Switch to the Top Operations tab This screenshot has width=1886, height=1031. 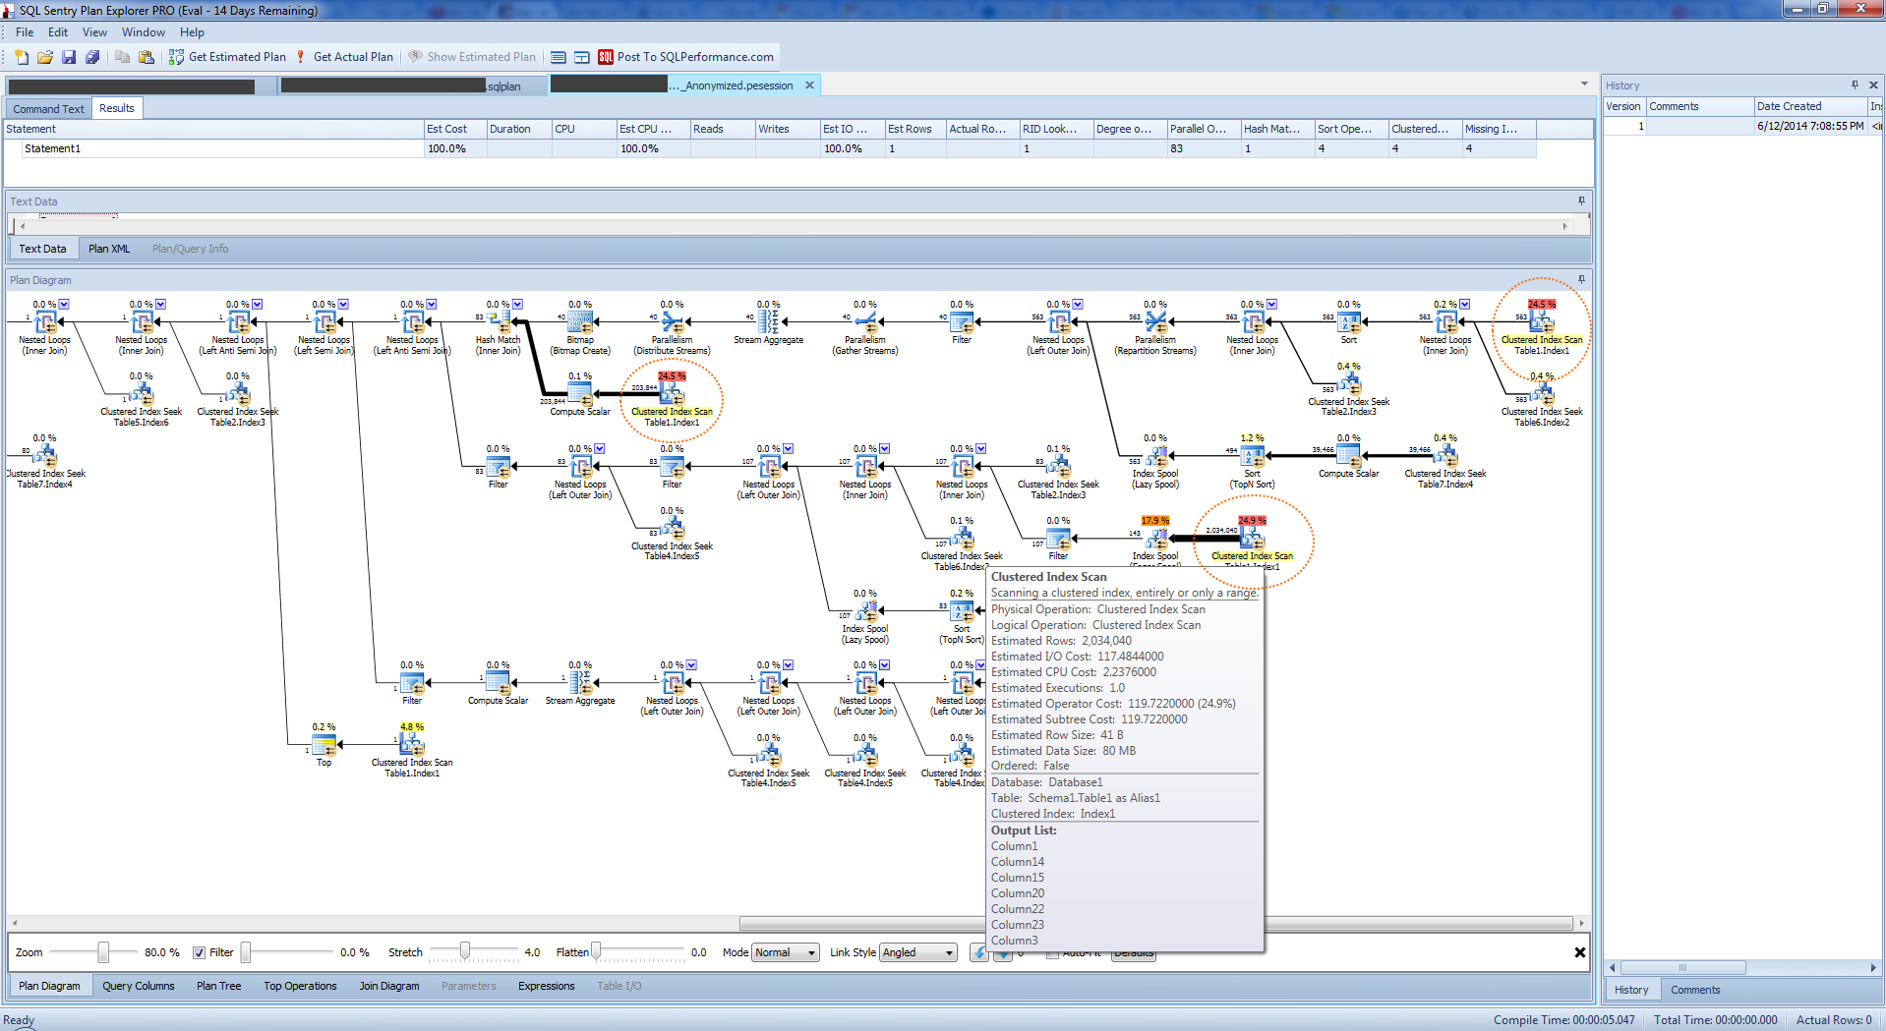pyautogui.click(x=300, y=986)
